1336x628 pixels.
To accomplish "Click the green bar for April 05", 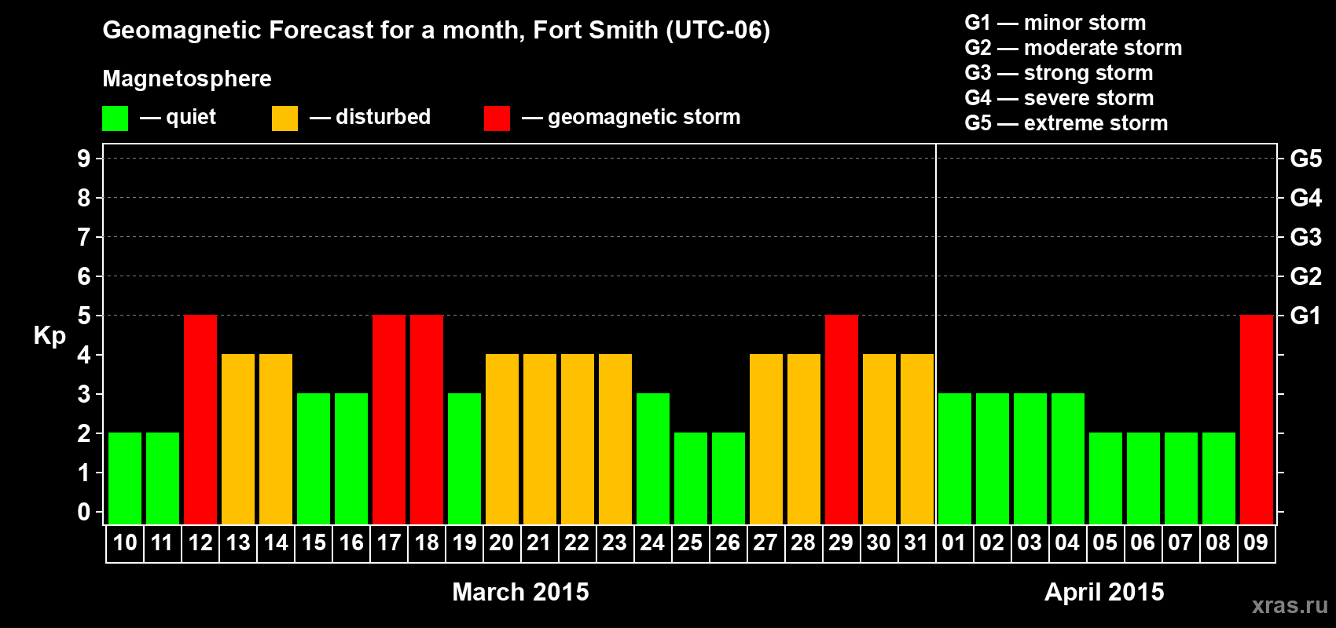I will coord(1106,478).
